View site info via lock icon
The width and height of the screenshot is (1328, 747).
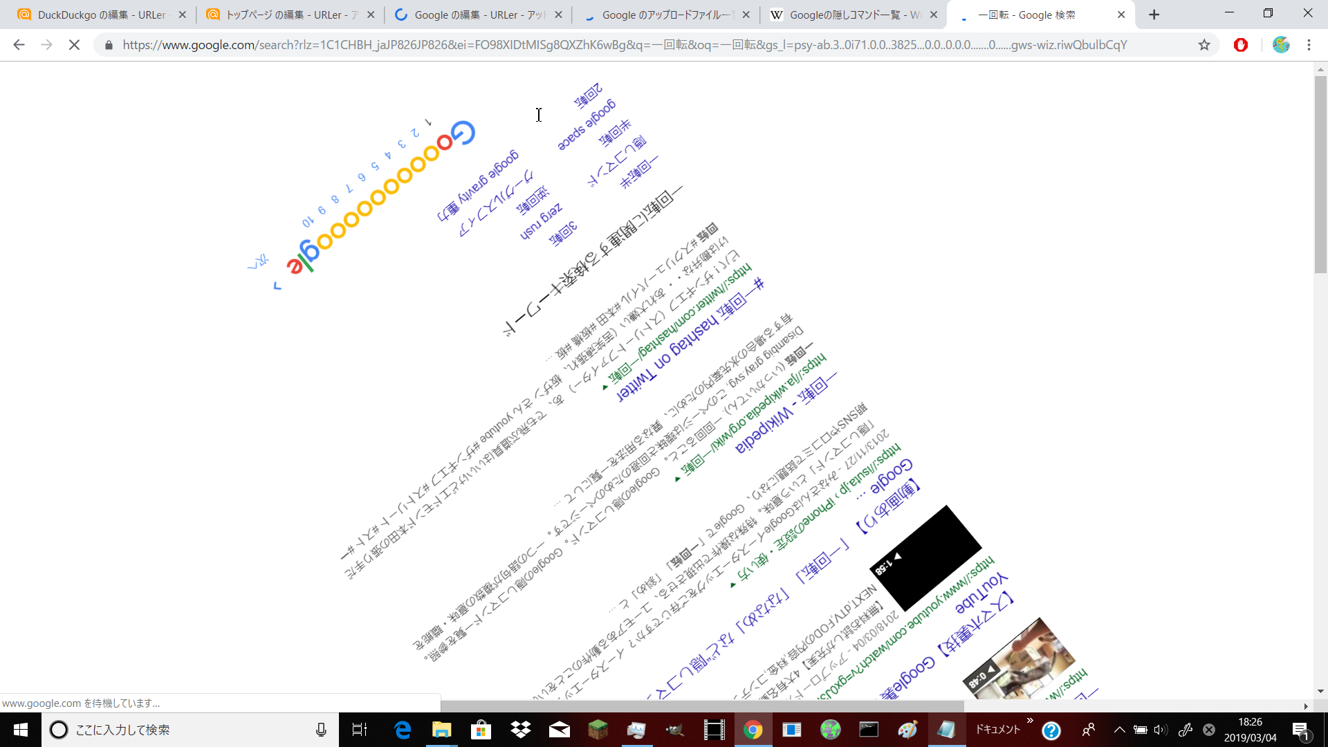tap(109, 45)
